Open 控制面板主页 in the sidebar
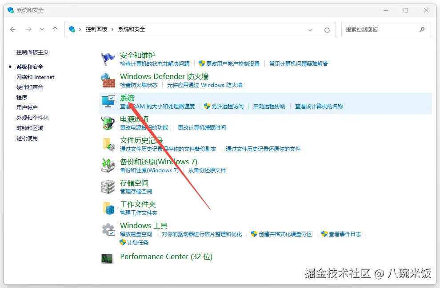The width and height of the screenshot is (440, 288). [32, 52]
